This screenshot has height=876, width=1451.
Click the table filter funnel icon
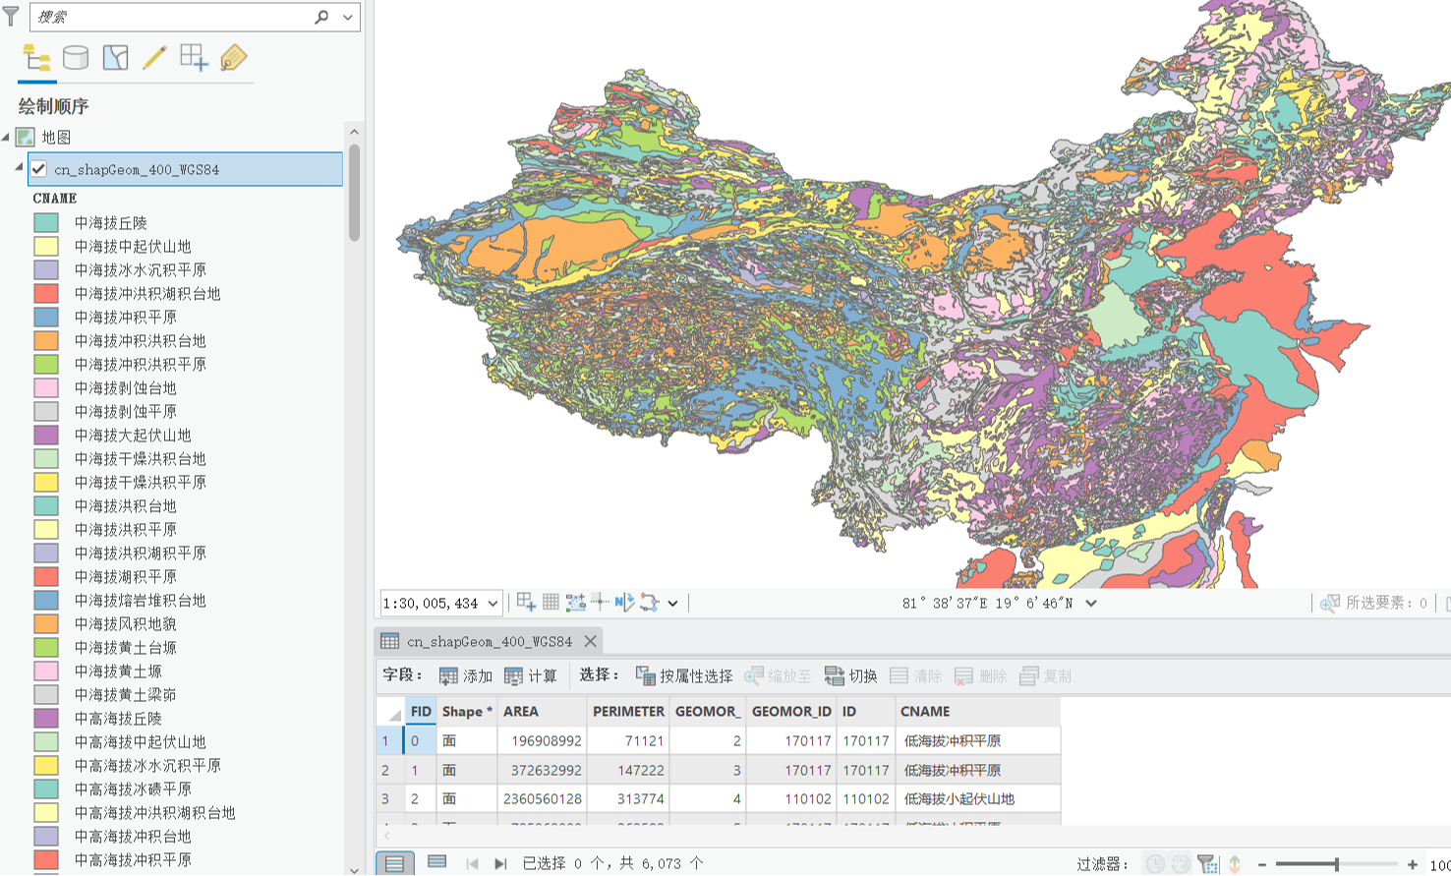coord(1207,863)
